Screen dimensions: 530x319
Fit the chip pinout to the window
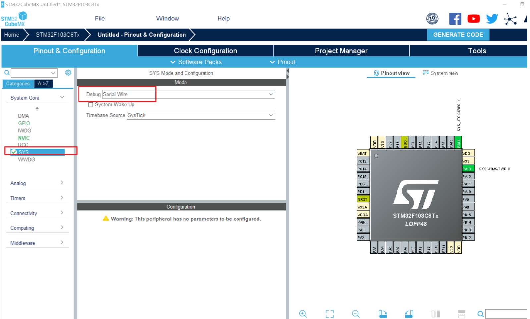pyautogui.click(x=330, y=314)
